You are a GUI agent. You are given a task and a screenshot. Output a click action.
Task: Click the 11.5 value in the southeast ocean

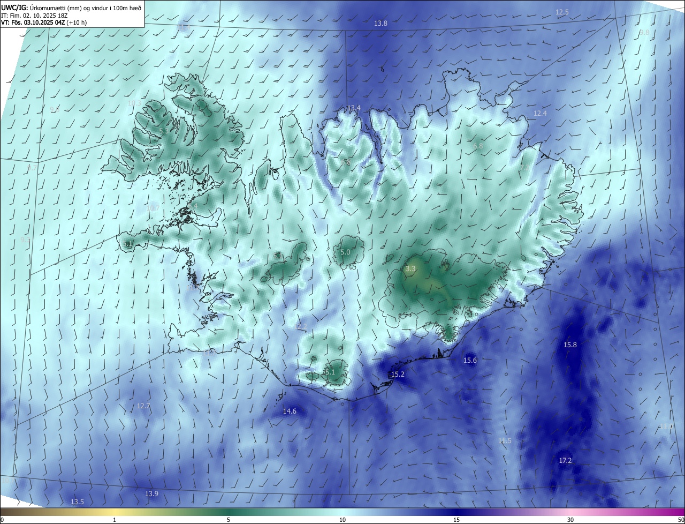point(505,440)
